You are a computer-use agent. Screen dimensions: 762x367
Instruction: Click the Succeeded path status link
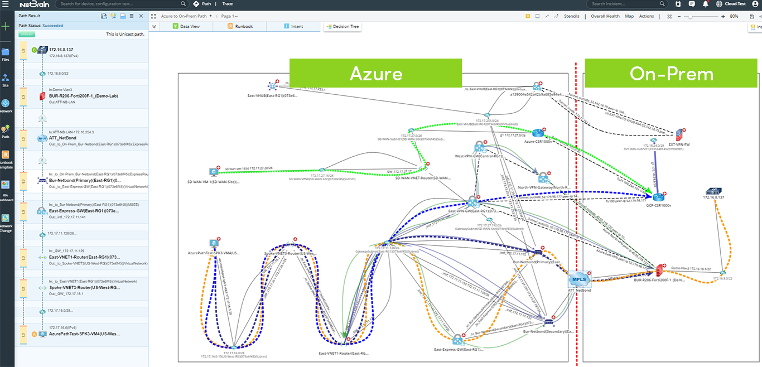(x=53, y=26)
